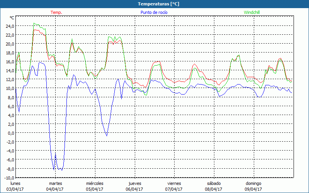
Task: Click the Temperaturas [°C] title bar
Action: (154, 4)
